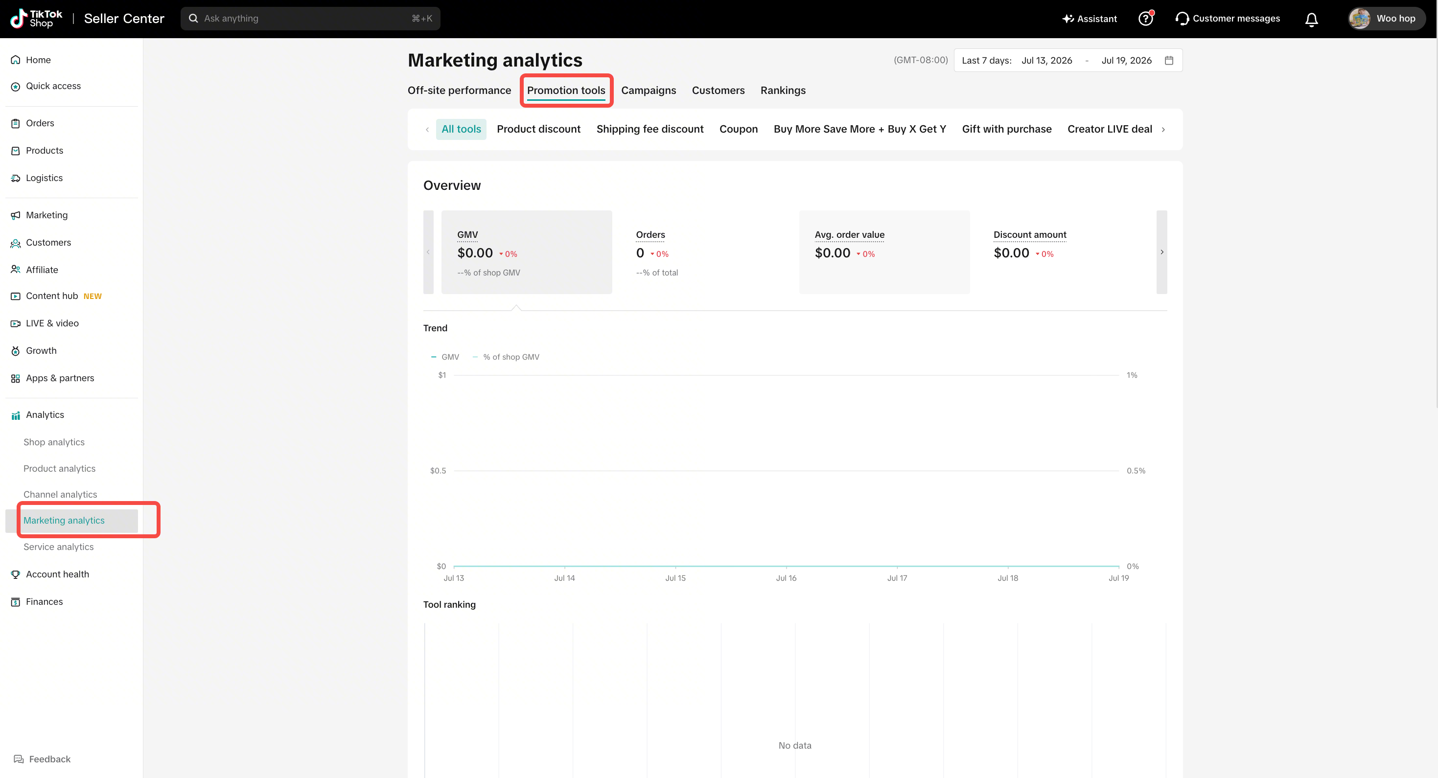Click the Feedback icon at bottom

click(x=19, y=759)
